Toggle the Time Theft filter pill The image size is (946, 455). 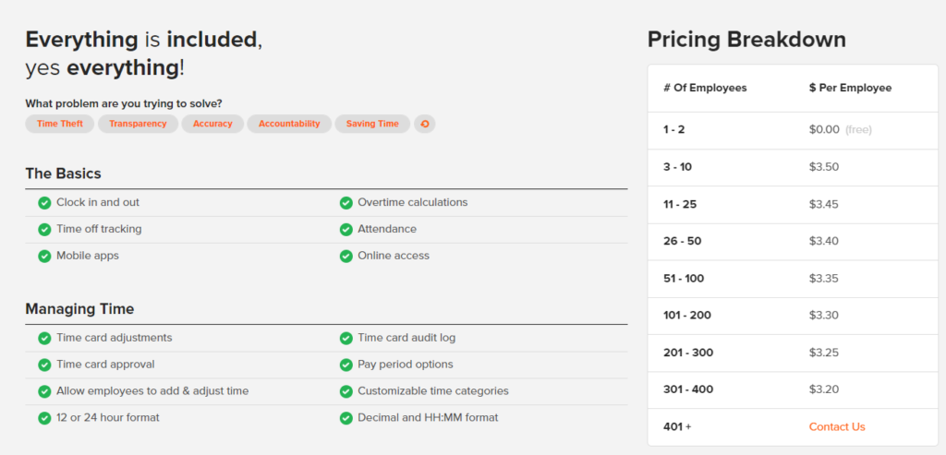click(60, 124)
